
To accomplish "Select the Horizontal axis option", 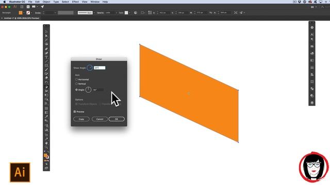I will pos(82,80).
